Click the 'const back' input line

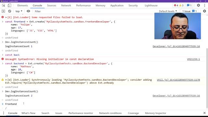tap(12, 55)
